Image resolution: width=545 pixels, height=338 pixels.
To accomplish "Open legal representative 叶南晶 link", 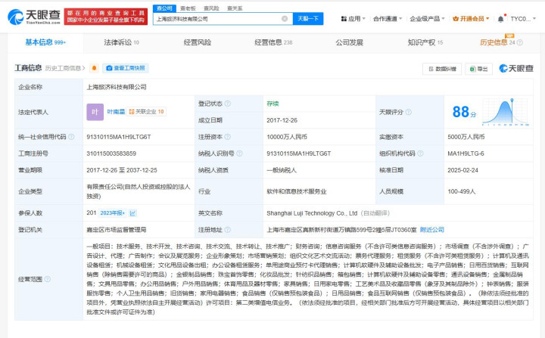I will [x=116, y=111].
